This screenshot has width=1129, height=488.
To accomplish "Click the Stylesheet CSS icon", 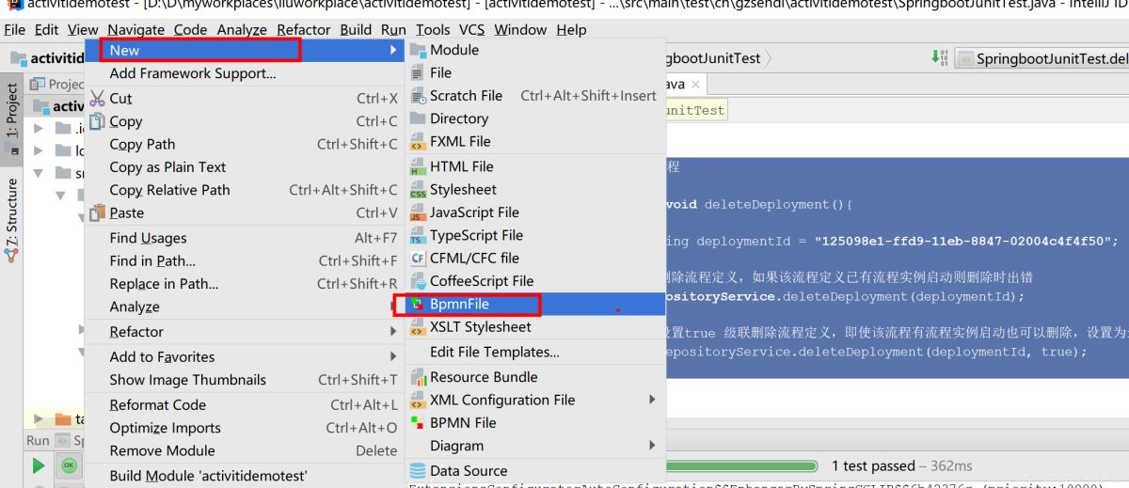I will (x=418, y=190).
